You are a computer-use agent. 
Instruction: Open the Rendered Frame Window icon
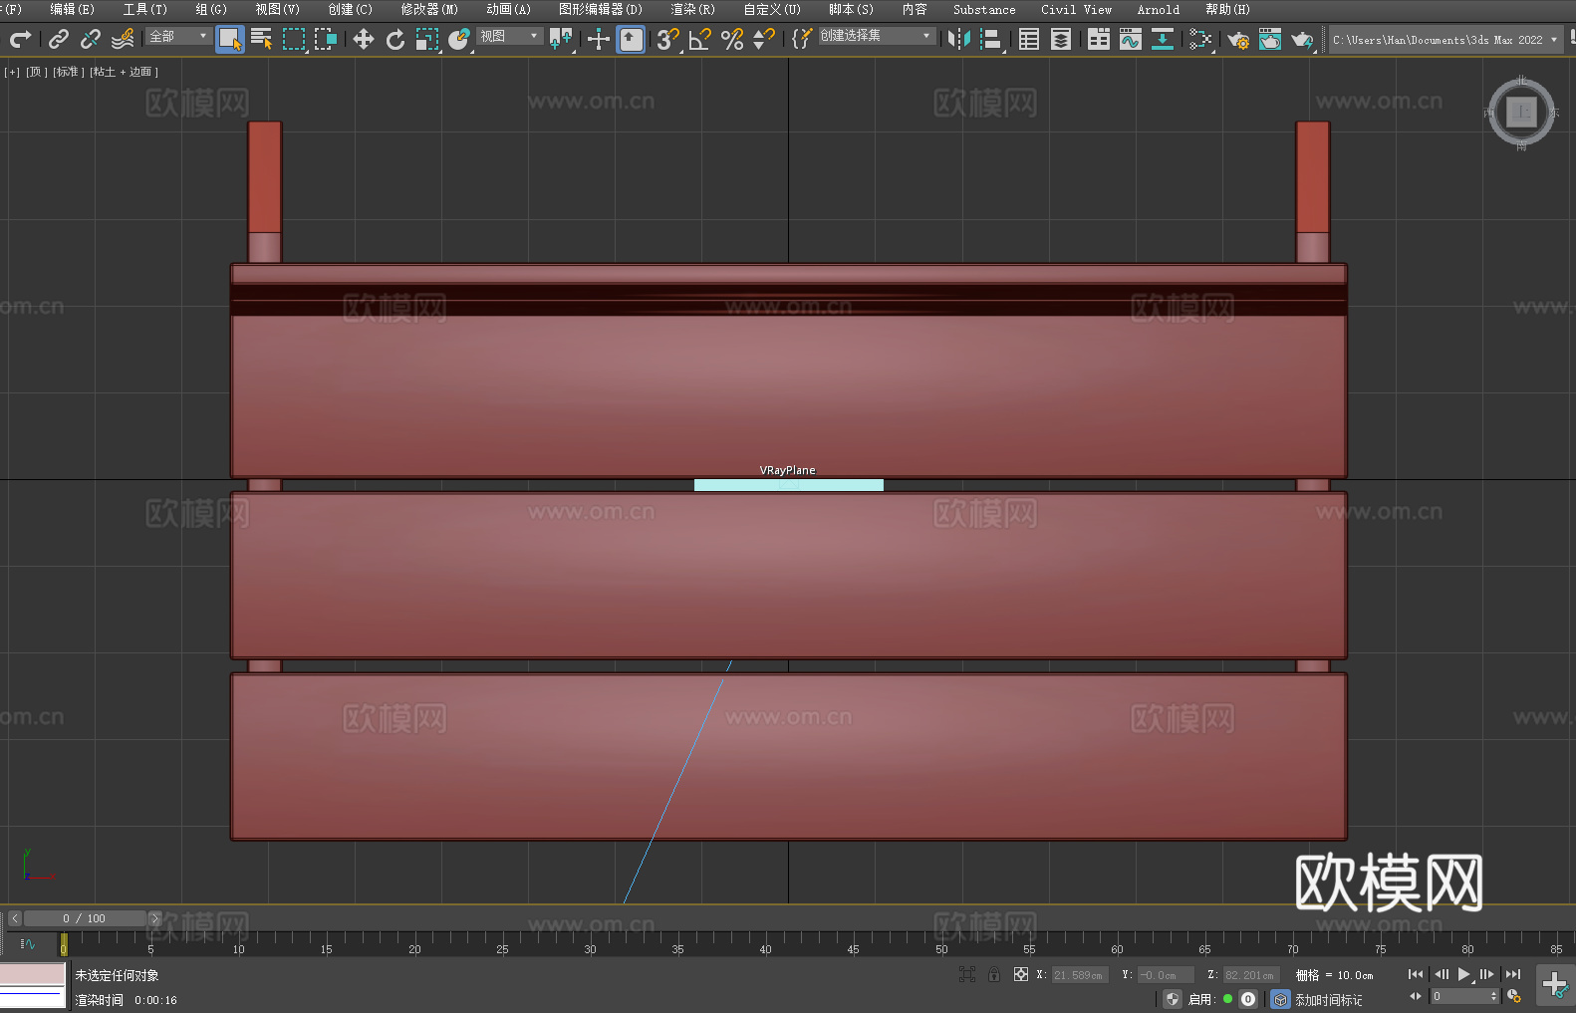pyautogui.click(x=1270, y=39)
